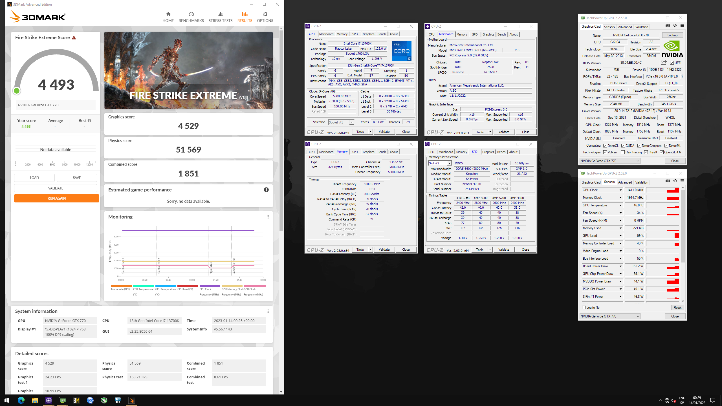
Task: Click the orange Frame rate legend swatch
Action: [x=121, y=286]
